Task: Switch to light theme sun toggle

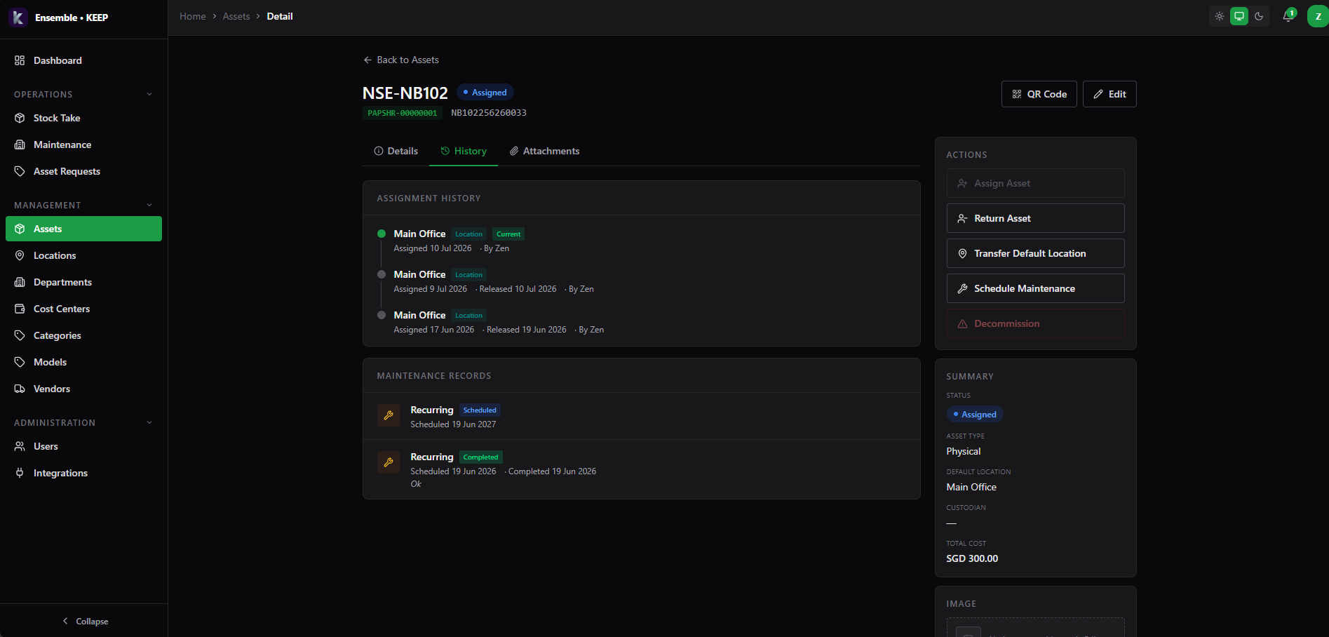Action: click(1220, 16)
